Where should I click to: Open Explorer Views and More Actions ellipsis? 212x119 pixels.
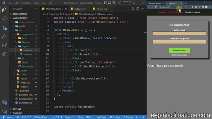click(x=36, y=9)
